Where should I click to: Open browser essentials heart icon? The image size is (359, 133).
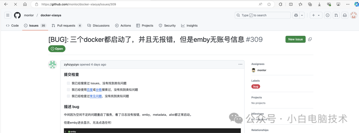pyautogui.click(x=329, y=4)
